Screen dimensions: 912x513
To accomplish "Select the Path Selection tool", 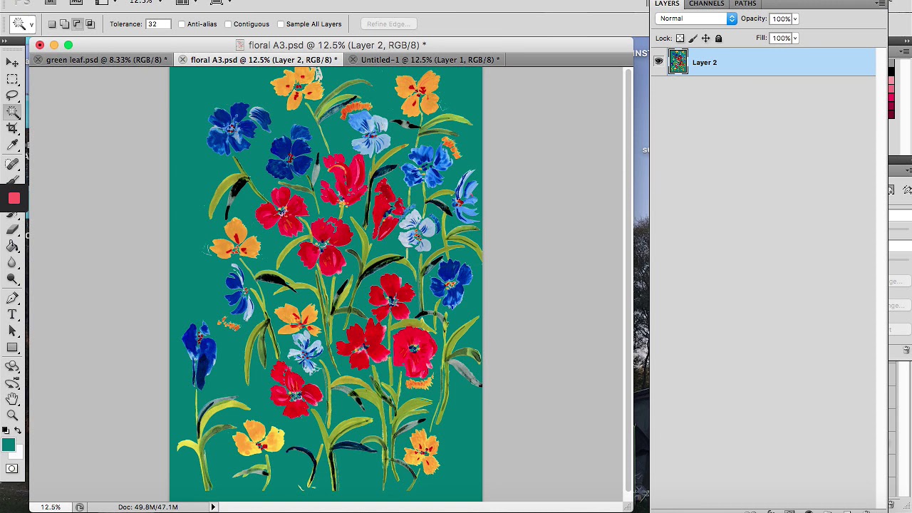I will 12,331.
